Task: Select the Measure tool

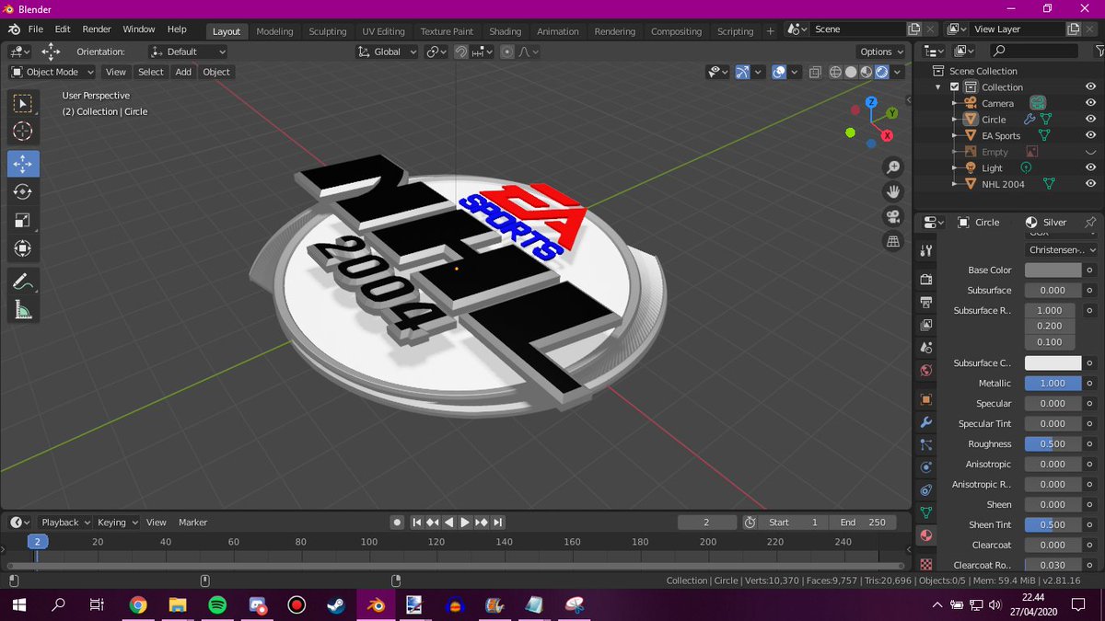Action: (x=23, y=311)
